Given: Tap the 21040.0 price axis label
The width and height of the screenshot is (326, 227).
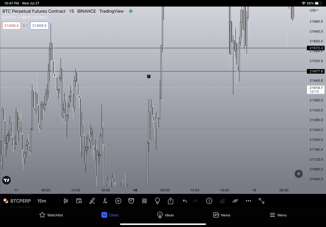Looking at the screenshot, I should (316, 179).
